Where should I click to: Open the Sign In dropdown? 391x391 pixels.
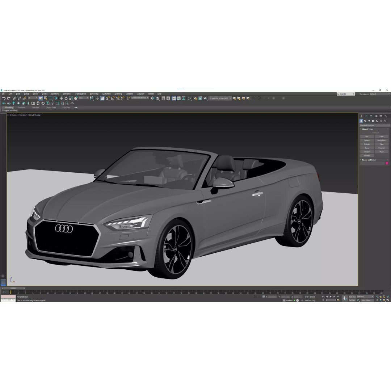pyautogui.click(x=346, y=94)
